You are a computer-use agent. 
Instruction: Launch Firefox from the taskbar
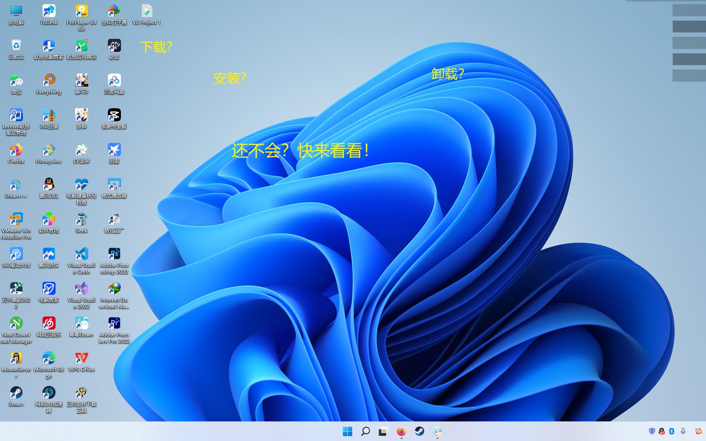[x=400, y=431]
